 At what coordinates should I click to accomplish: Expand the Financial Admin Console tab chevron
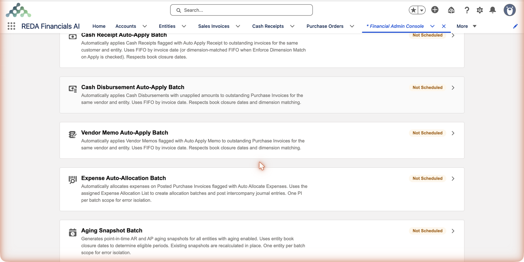click(x=432, y=26)
